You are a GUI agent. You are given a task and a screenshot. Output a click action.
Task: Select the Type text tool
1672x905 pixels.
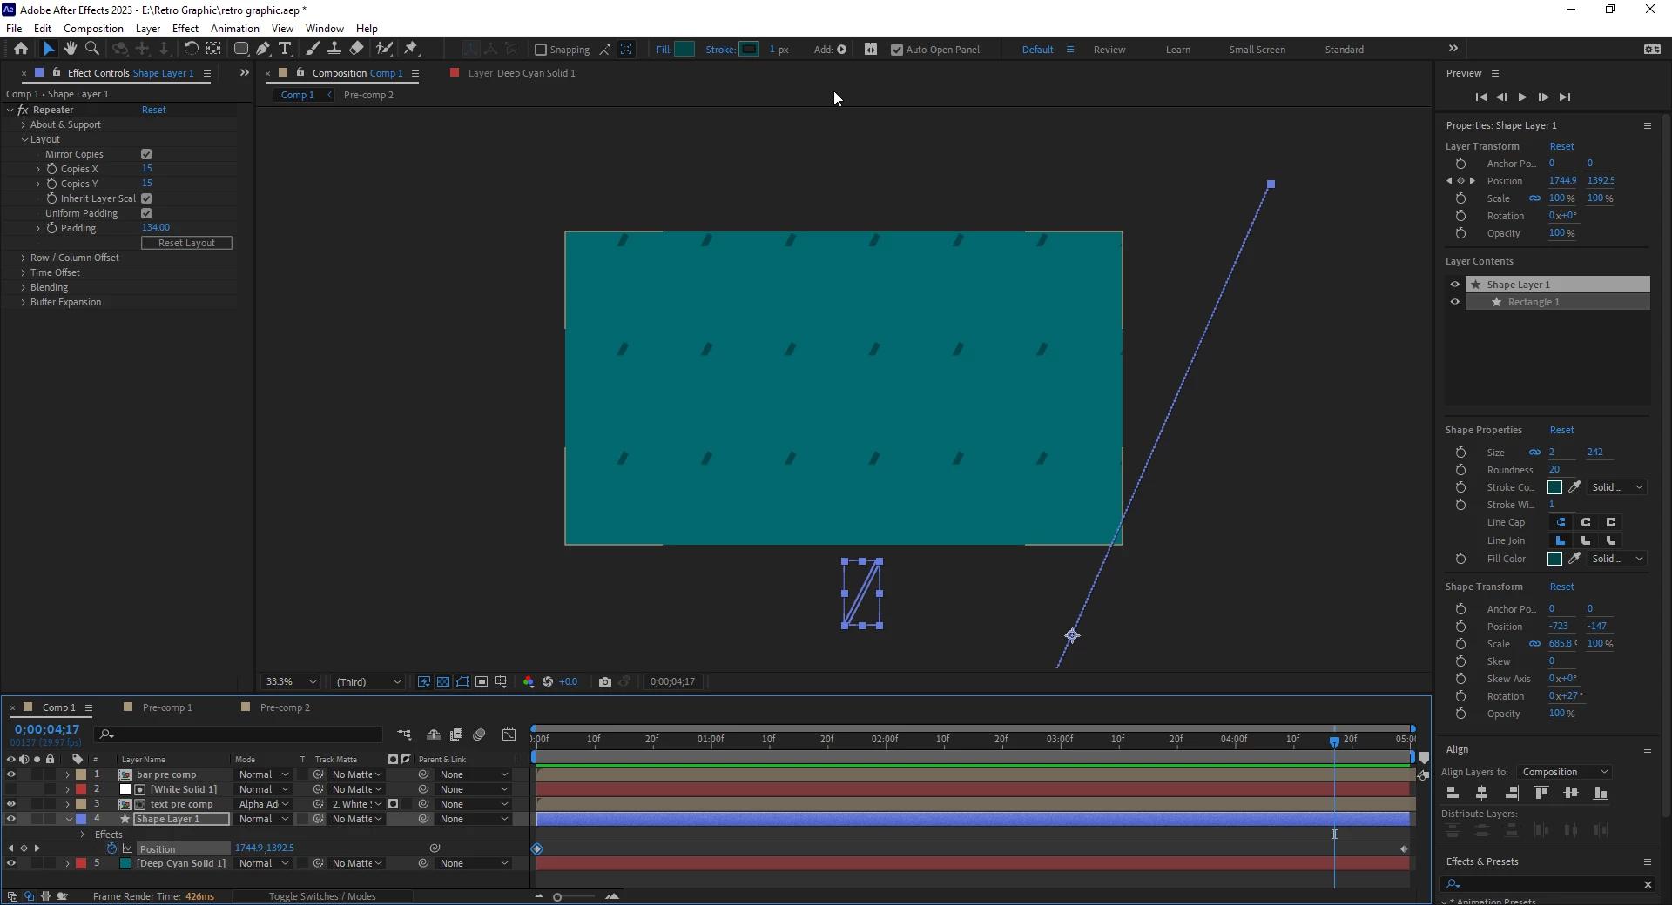pyautogui.click(x=285, y=49)
